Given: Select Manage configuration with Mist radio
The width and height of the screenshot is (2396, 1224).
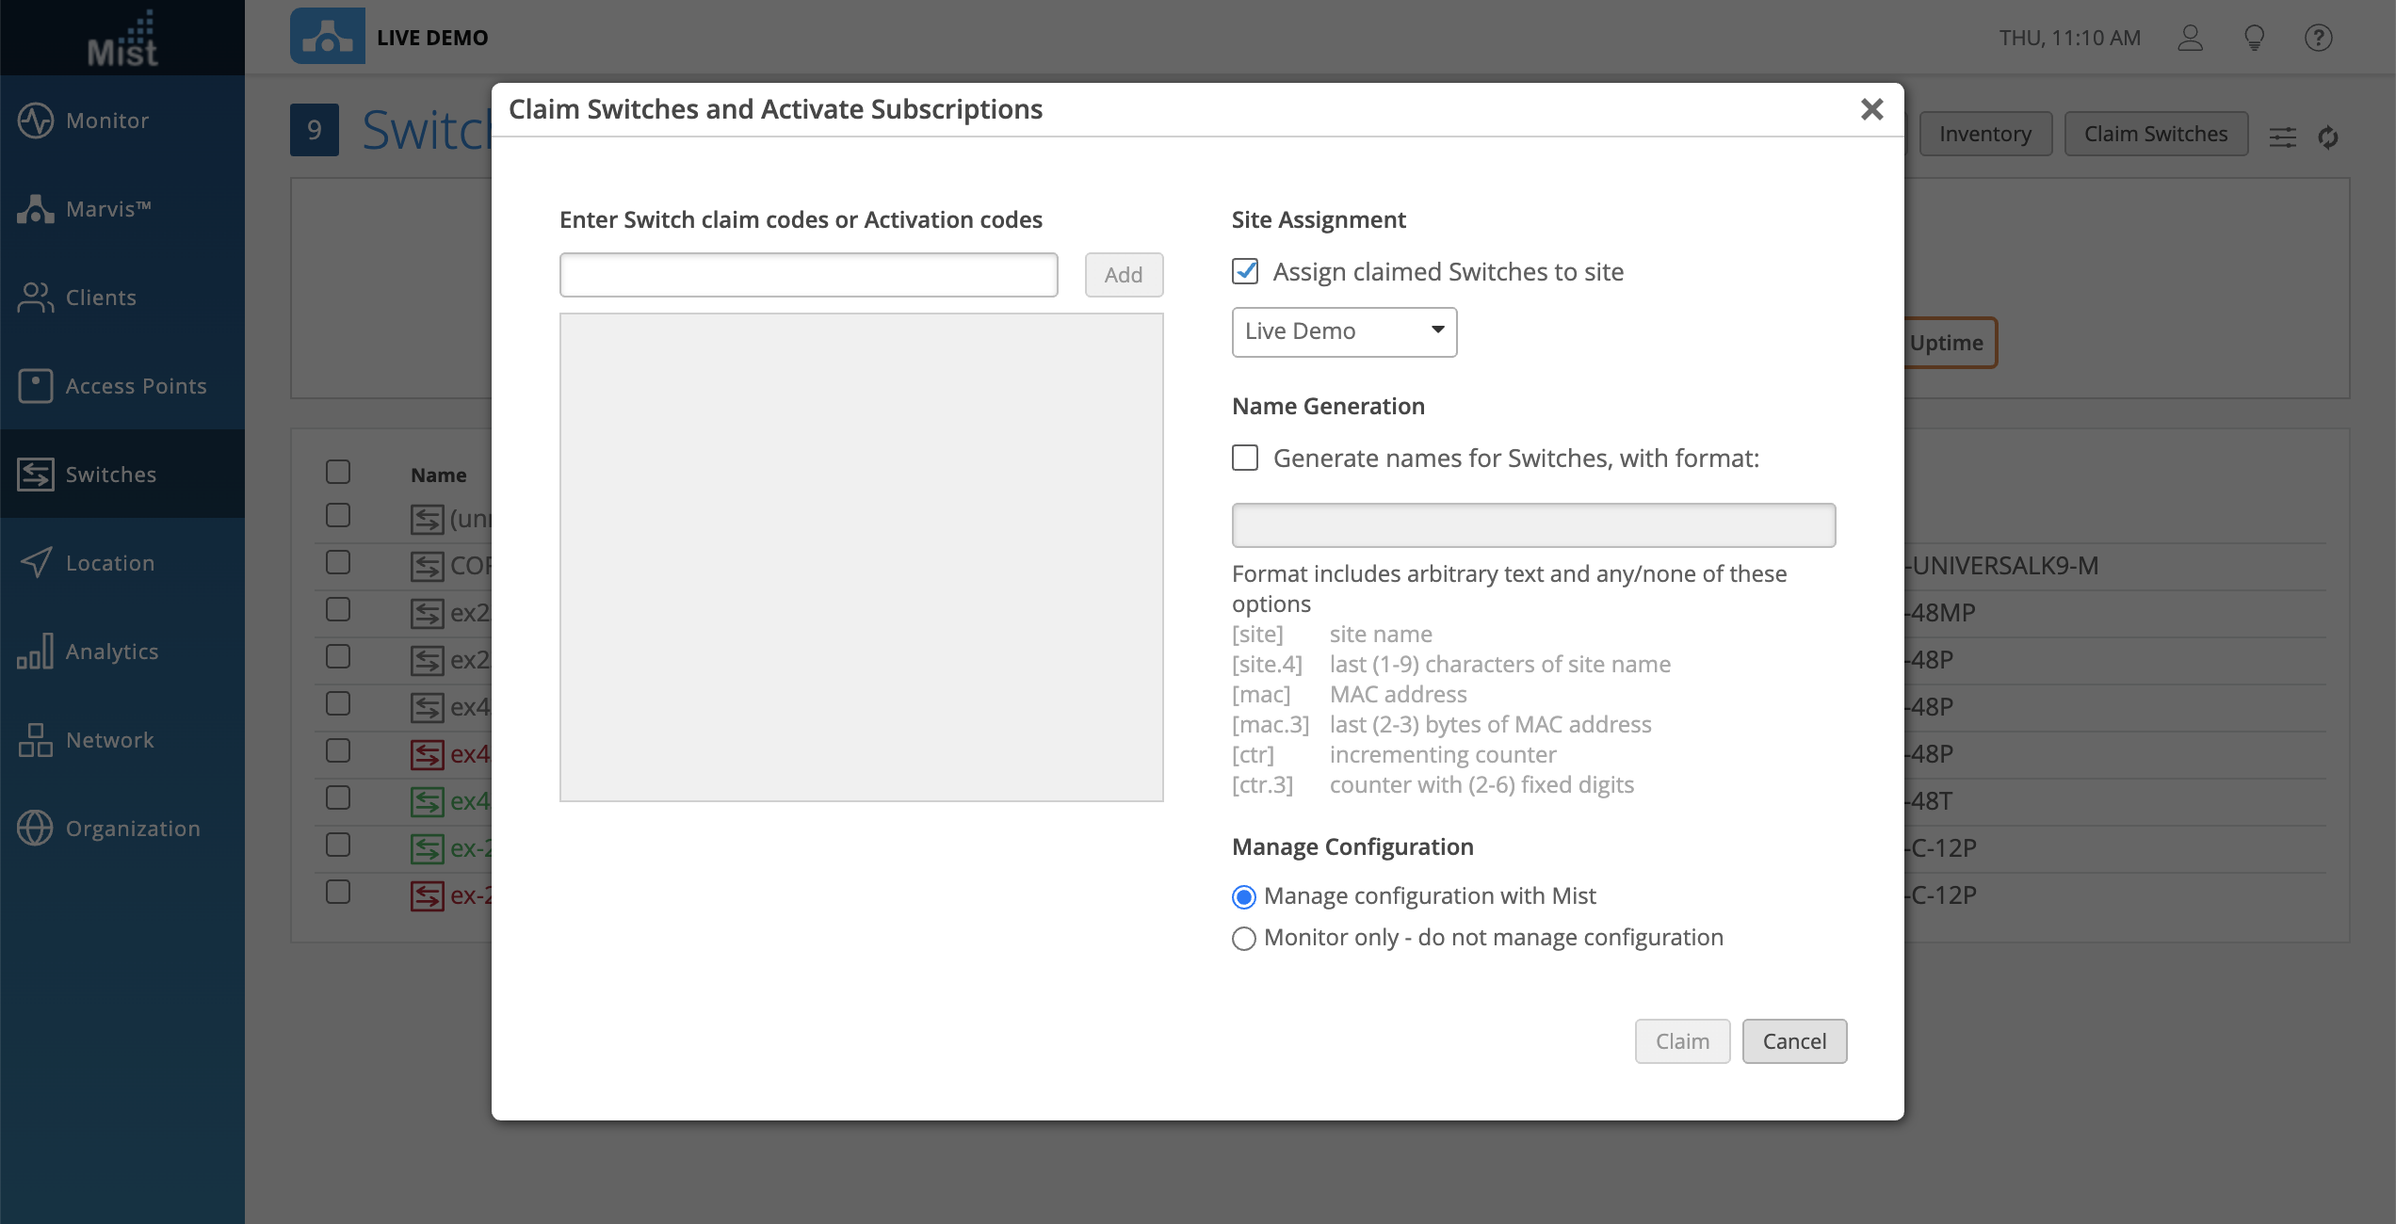Looking at the screenshot, I should pos(1244,897).
